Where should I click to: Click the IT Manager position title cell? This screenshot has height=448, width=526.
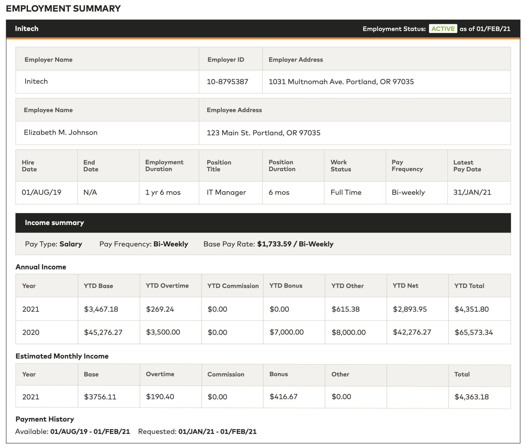click(x=226, y=192)
